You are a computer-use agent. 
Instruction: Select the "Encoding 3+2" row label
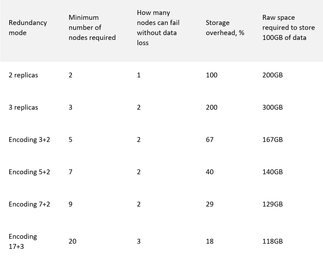29,140
